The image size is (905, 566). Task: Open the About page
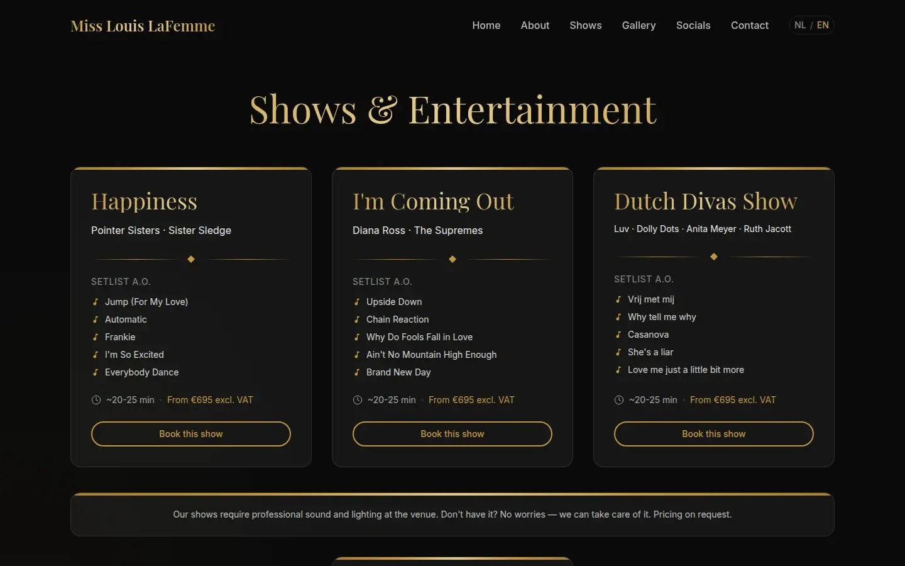coord(535,25)
